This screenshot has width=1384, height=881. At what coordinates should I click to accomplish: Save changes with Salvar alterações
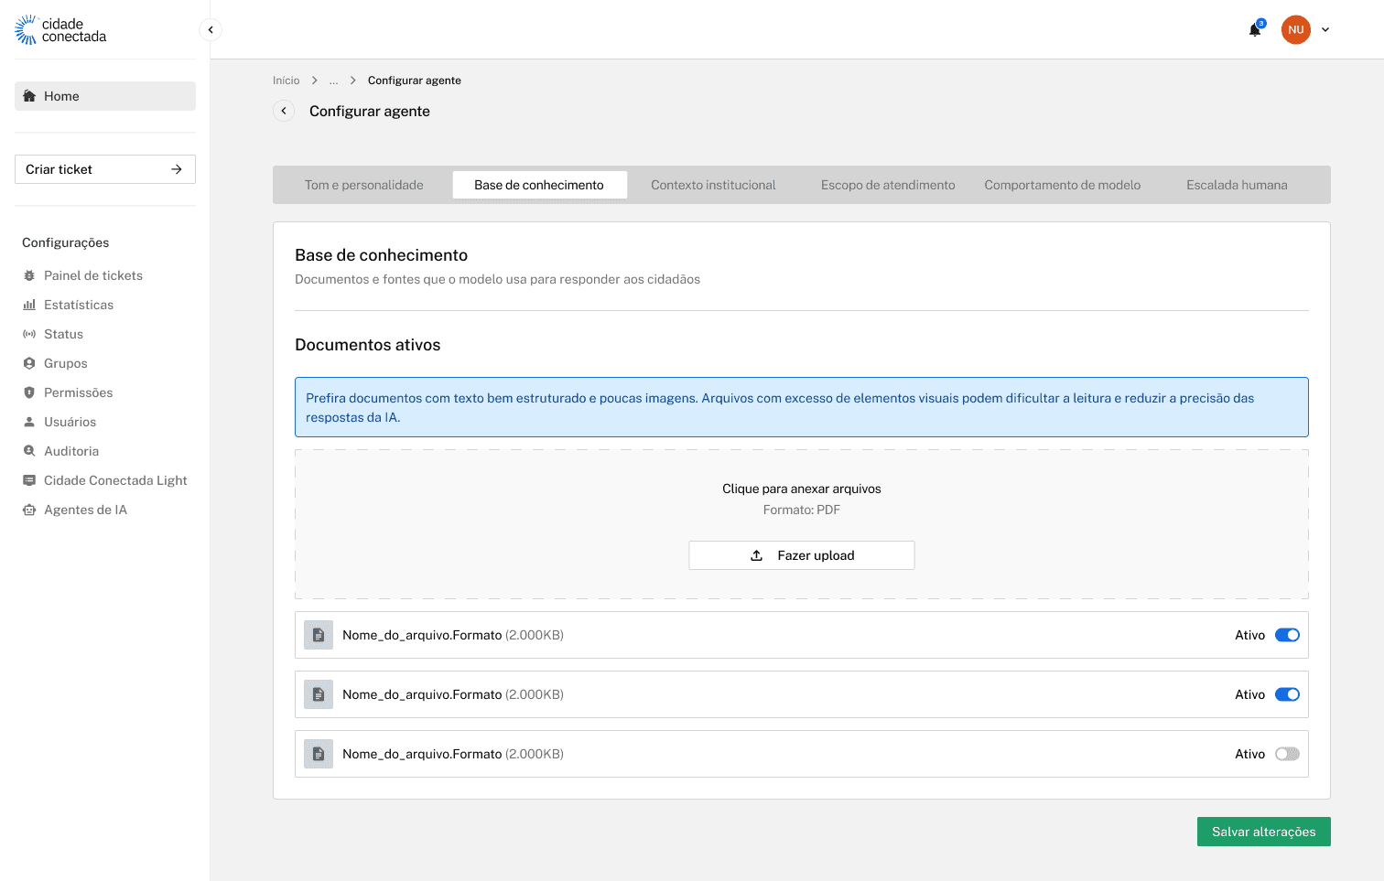pyautogui.click(x=1263, y=832)
